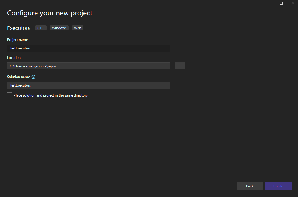Minimize the dialog window
Image resolution: width=298 pixels, height=197 pixels.
point(269,3)
